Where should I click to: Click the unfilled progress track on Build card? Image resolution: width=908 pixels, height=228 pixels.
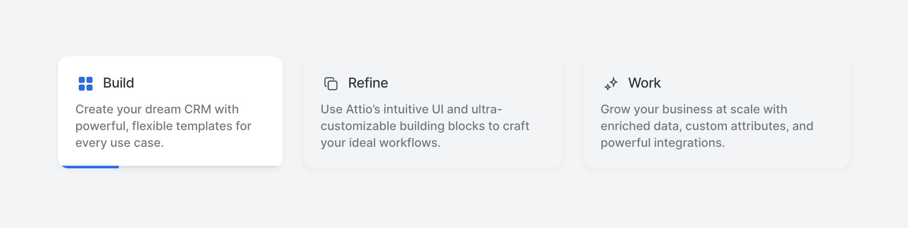tap(200, 167)
